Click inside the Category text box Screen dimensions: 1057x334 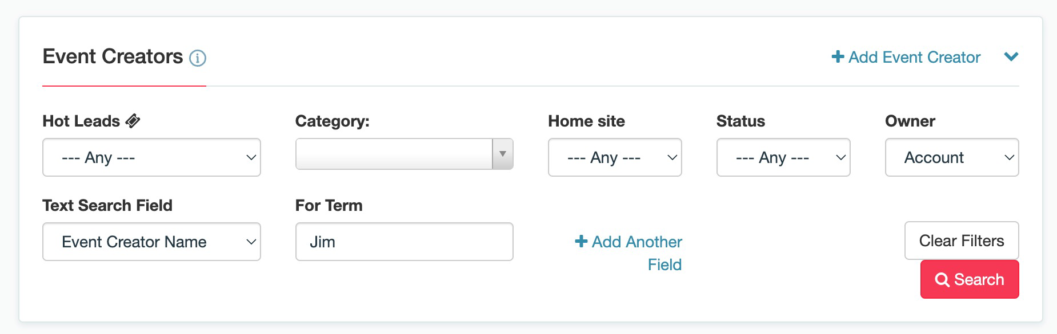click(394, 154)
